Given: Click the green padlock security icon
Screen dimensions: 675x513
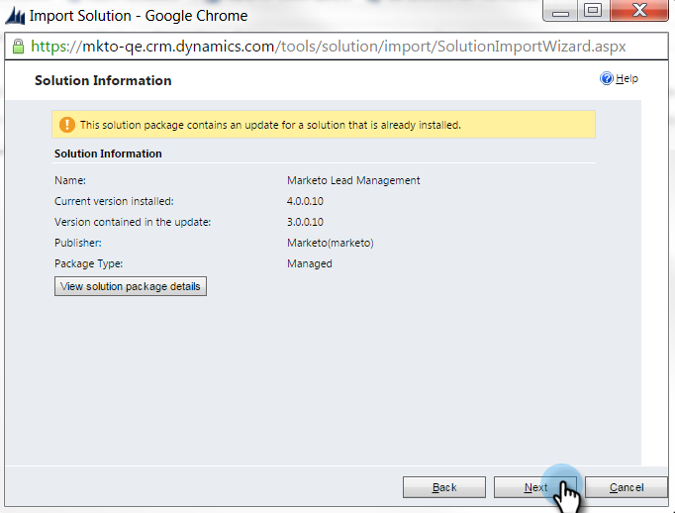Looking at the screenshot, I should pos(18,47).
